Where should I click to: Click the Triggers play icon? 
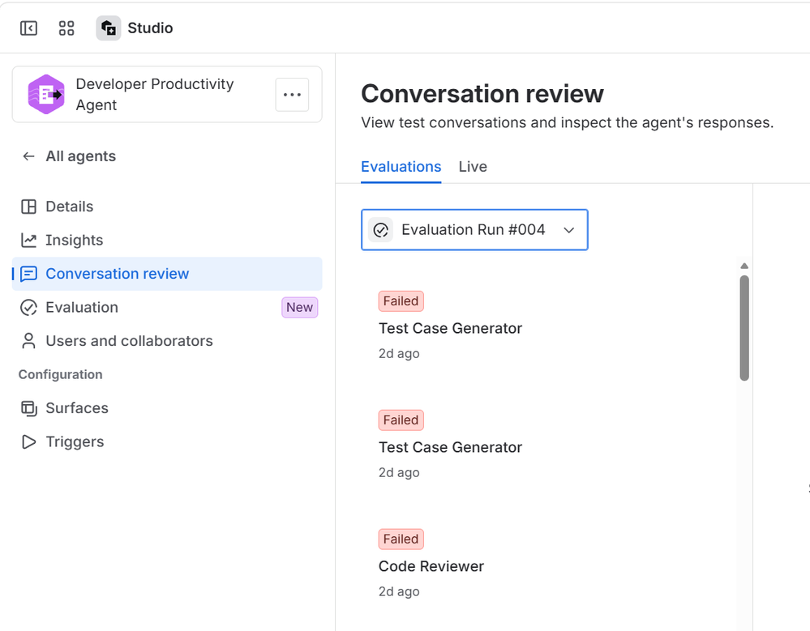(29, 441)
